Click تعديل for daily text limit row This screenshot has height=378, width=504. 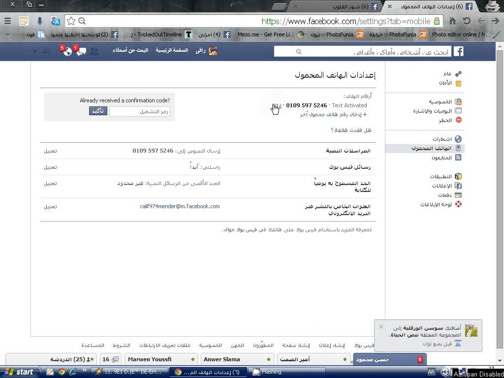pos(51,184)
